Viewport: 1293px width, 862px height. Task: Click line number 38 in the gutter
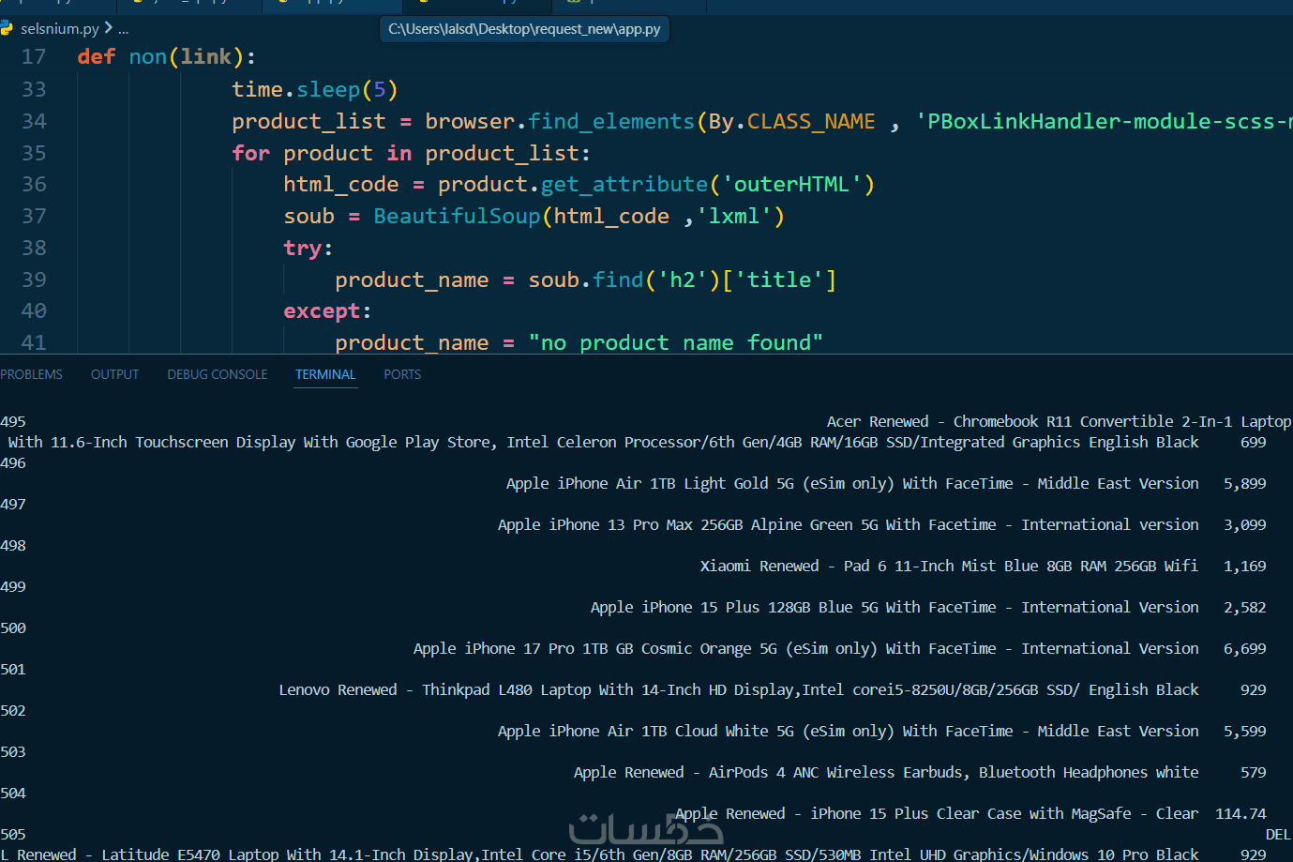tap(34, 249)
